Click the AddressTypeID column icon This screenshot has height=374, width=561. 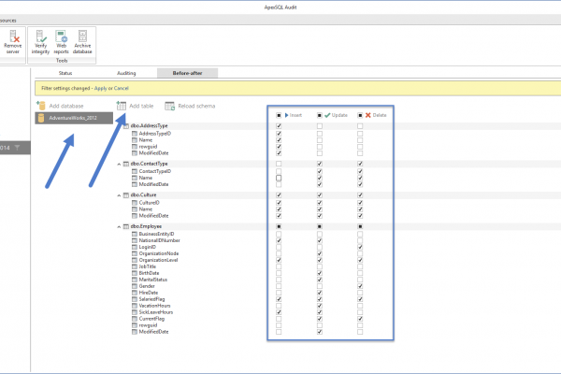coord(135,134)
